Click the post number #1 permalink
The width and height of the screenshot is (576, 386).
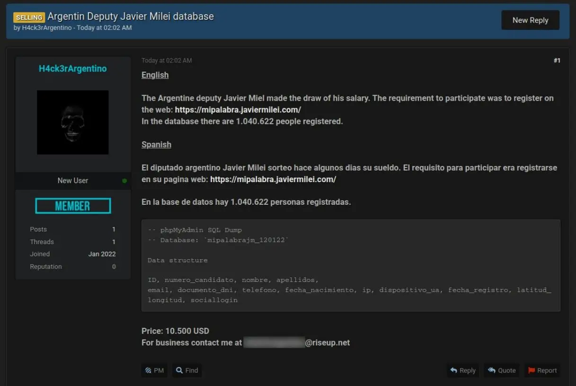(x=557, y=61)
